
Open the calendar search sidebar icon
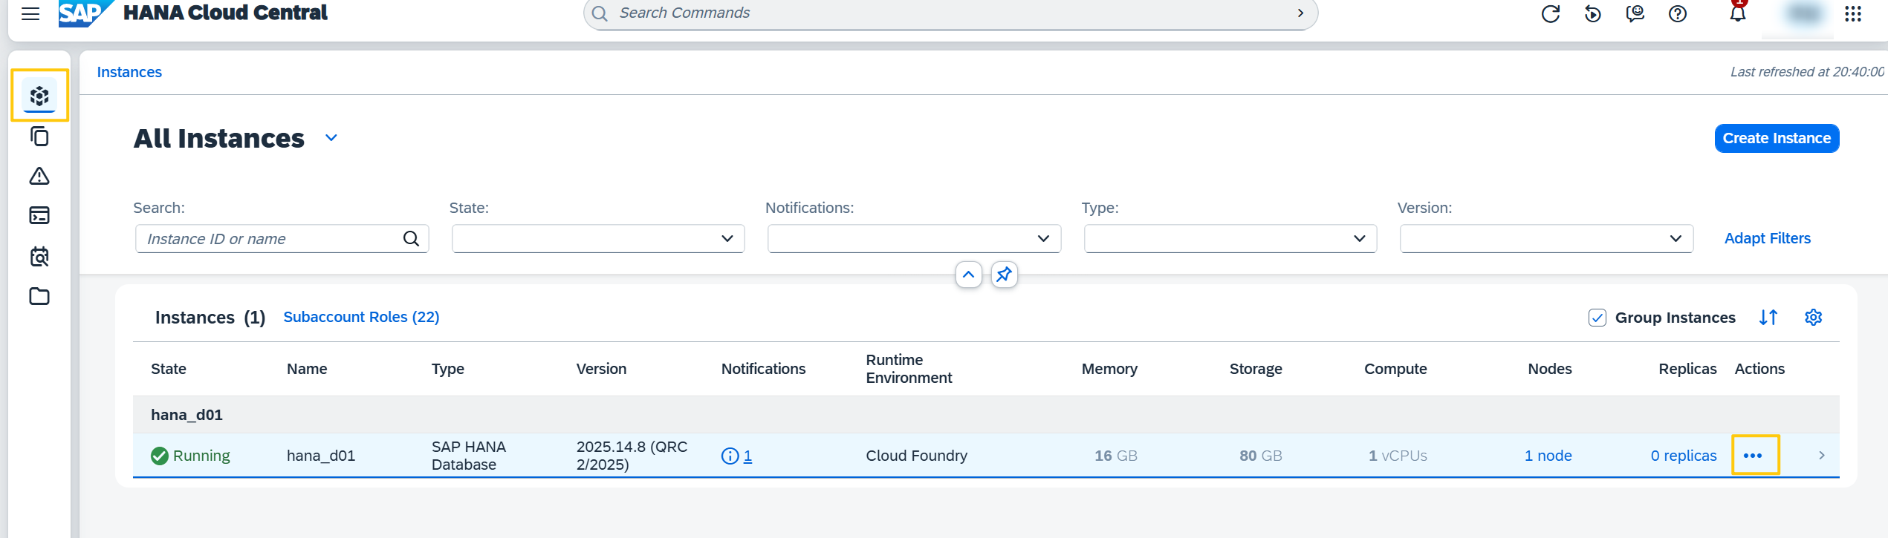click(x=39, y=257)
